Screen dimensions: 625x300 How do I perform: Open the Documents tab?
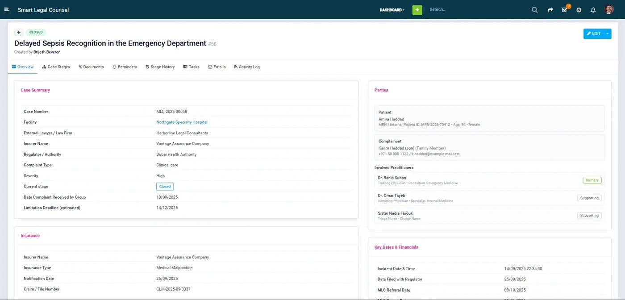[91, 67]
